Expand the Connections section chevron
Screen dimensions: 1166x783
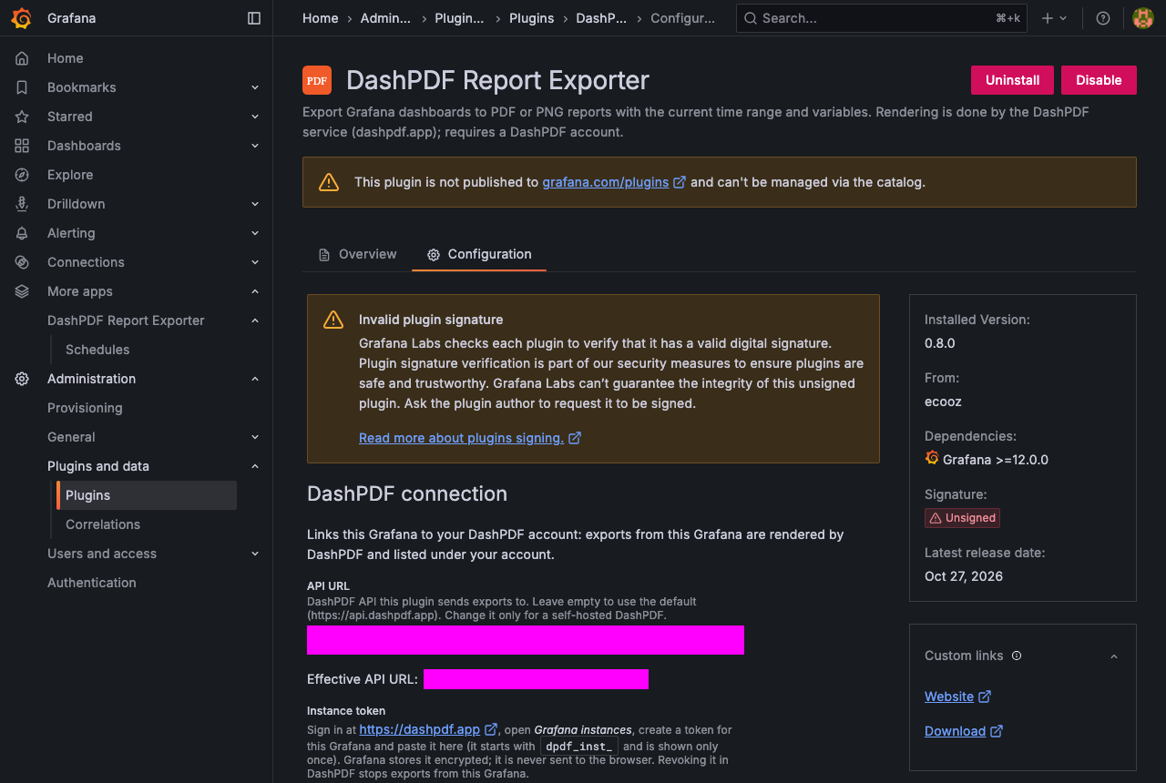255,262
